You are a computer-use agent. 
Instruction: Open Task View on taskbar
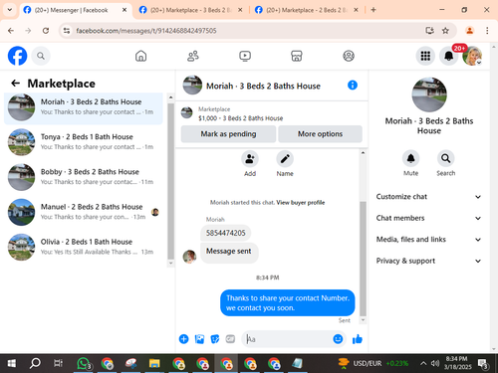[x=58, y=363]
